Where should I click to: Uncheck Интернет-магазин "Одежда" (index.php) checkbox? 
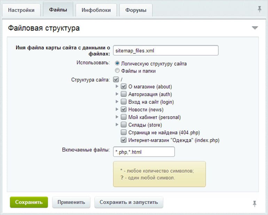coord(124,140)
